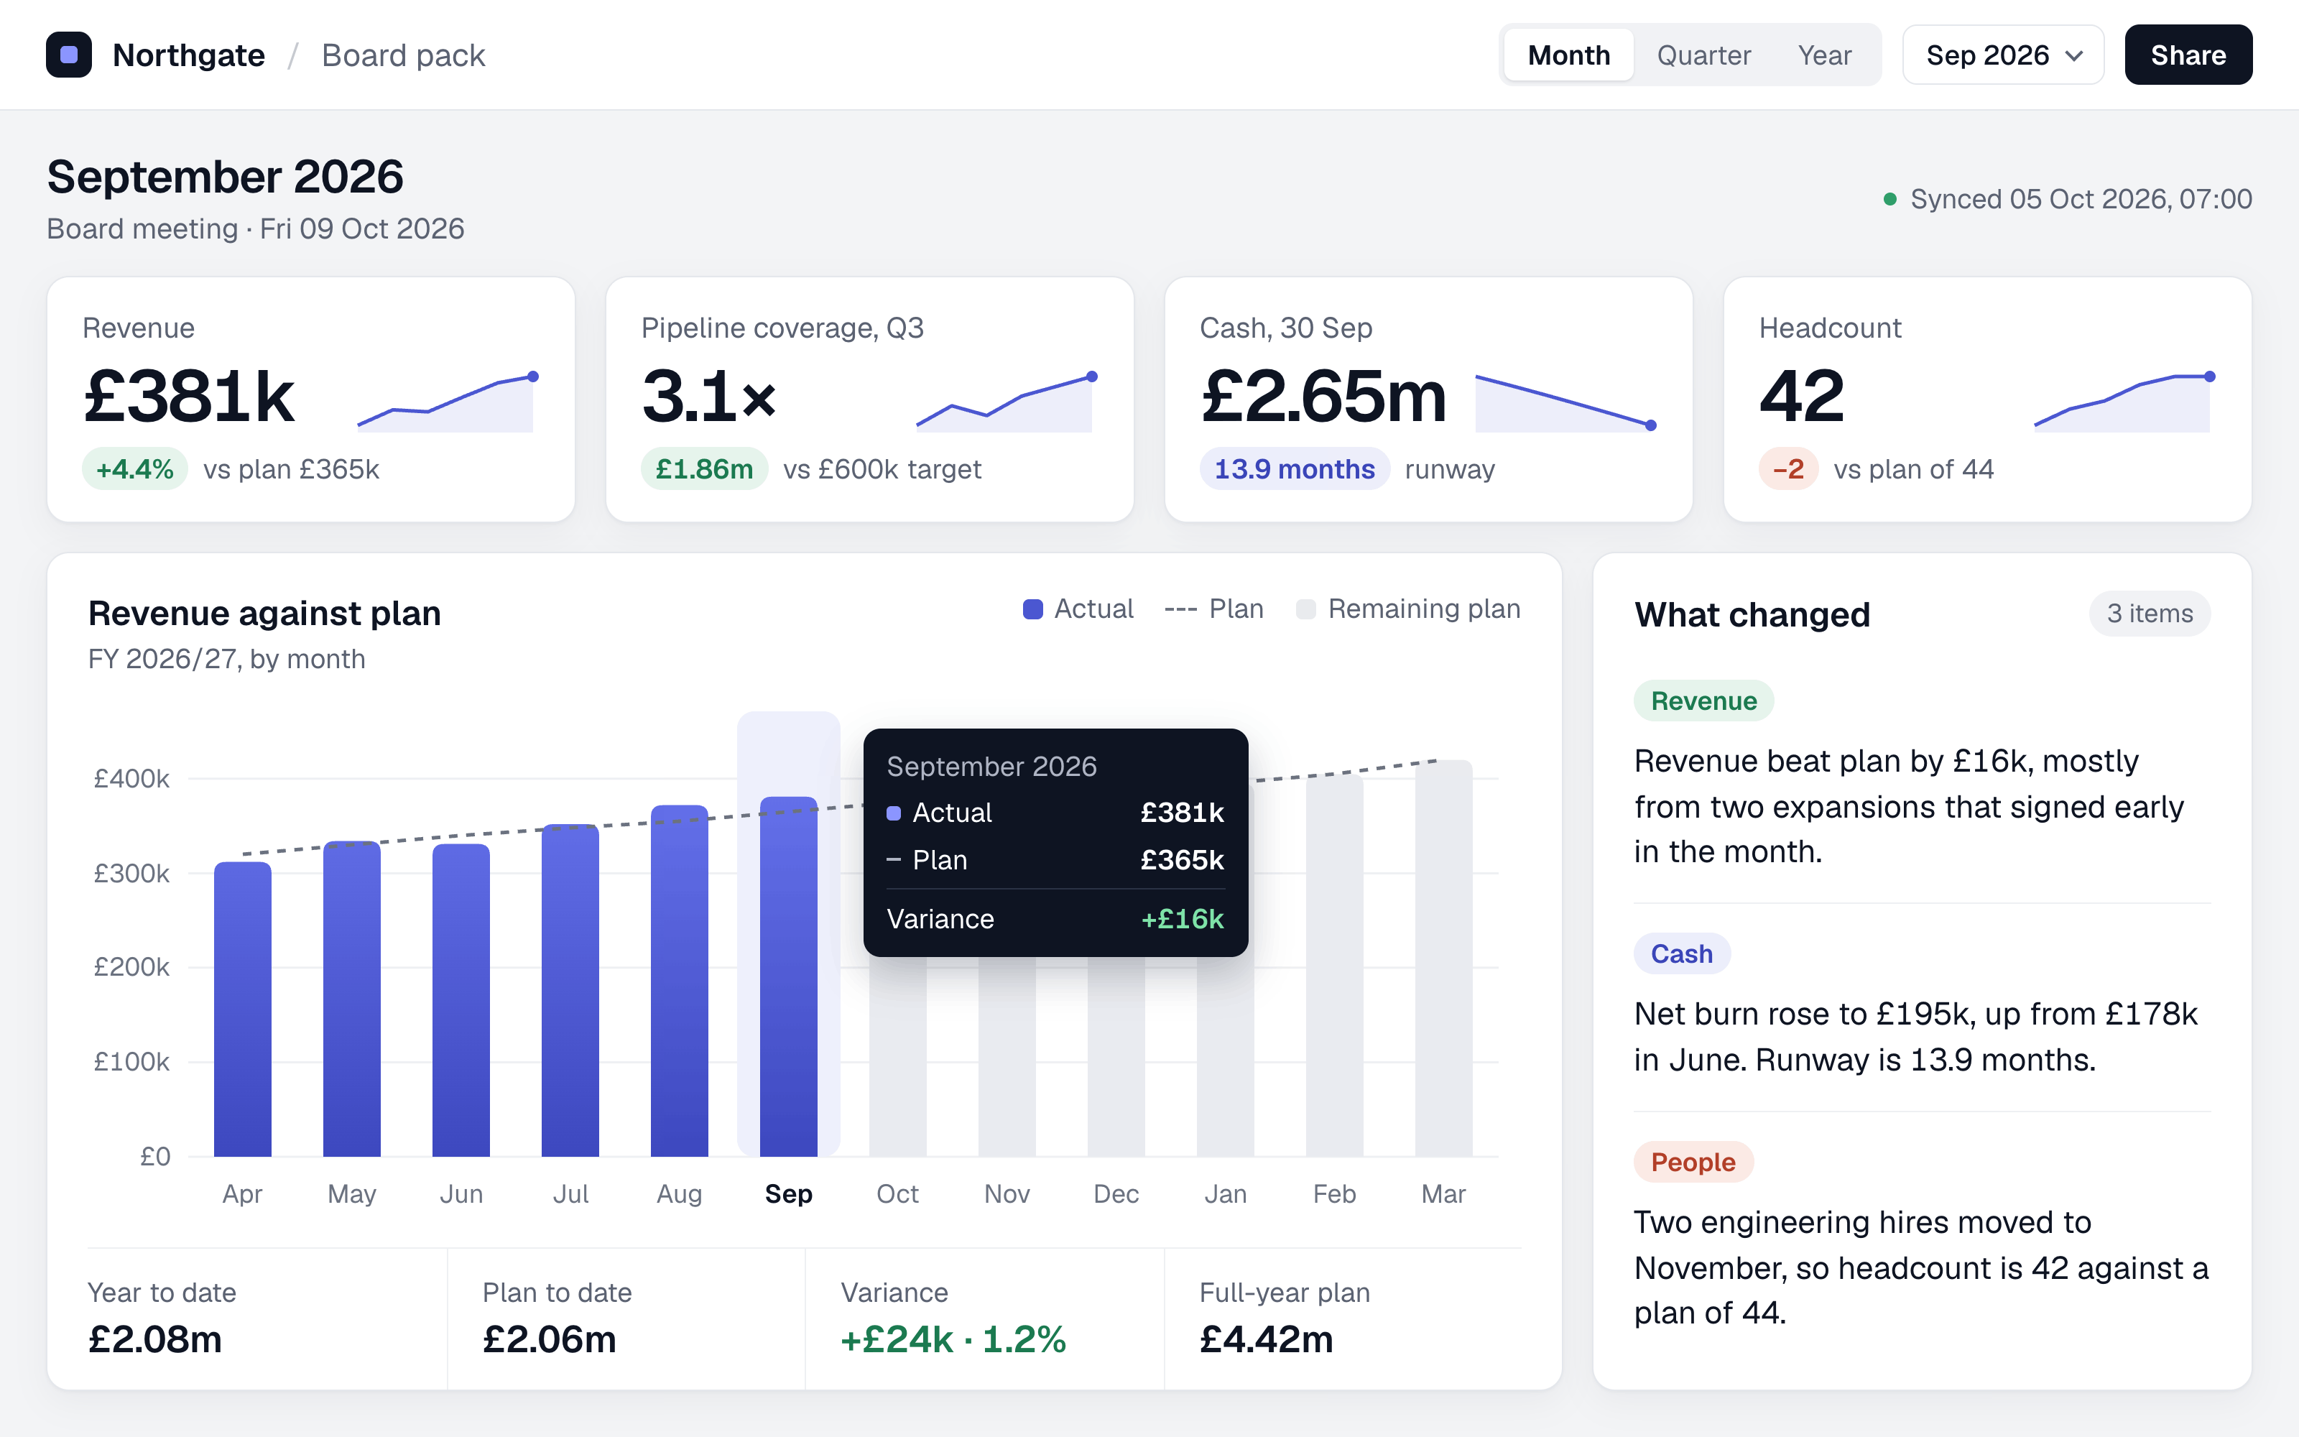Toggle the Actual series legend swatch
2299x1437 pixels.
1032,609
